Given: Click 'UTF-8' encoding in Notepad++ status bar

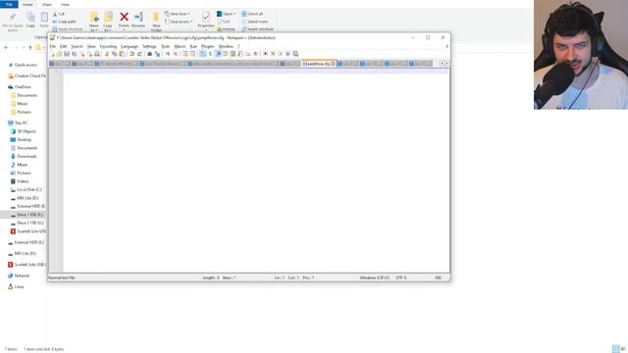Looking at the screenshot, I should [x=401, y=277].
